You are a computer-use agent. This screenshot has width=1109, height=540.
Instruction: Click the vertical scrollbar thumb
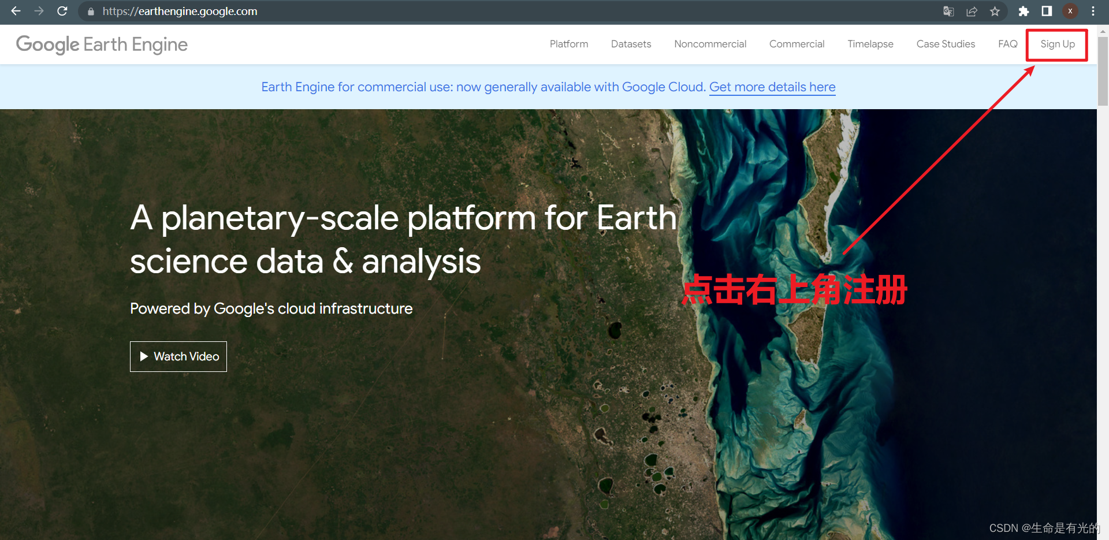pyautogui.click(x=1103, y=71)
